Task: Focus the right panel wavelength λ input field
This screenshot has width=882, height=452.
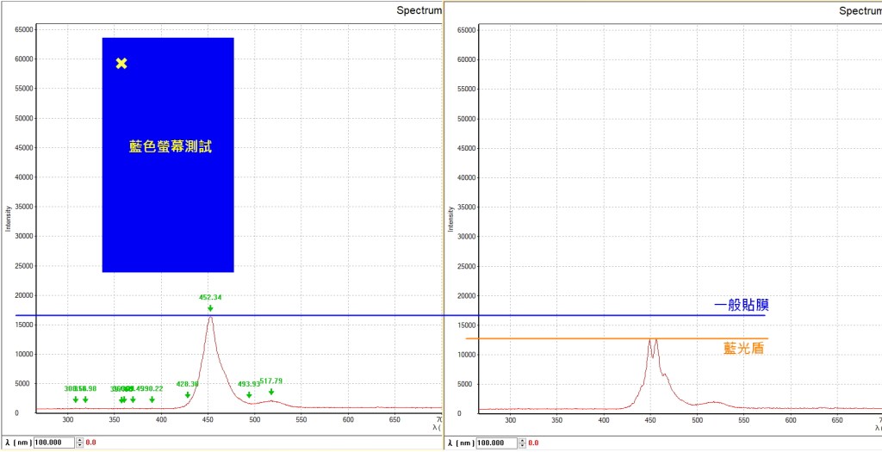Action: tap(498, 443)
